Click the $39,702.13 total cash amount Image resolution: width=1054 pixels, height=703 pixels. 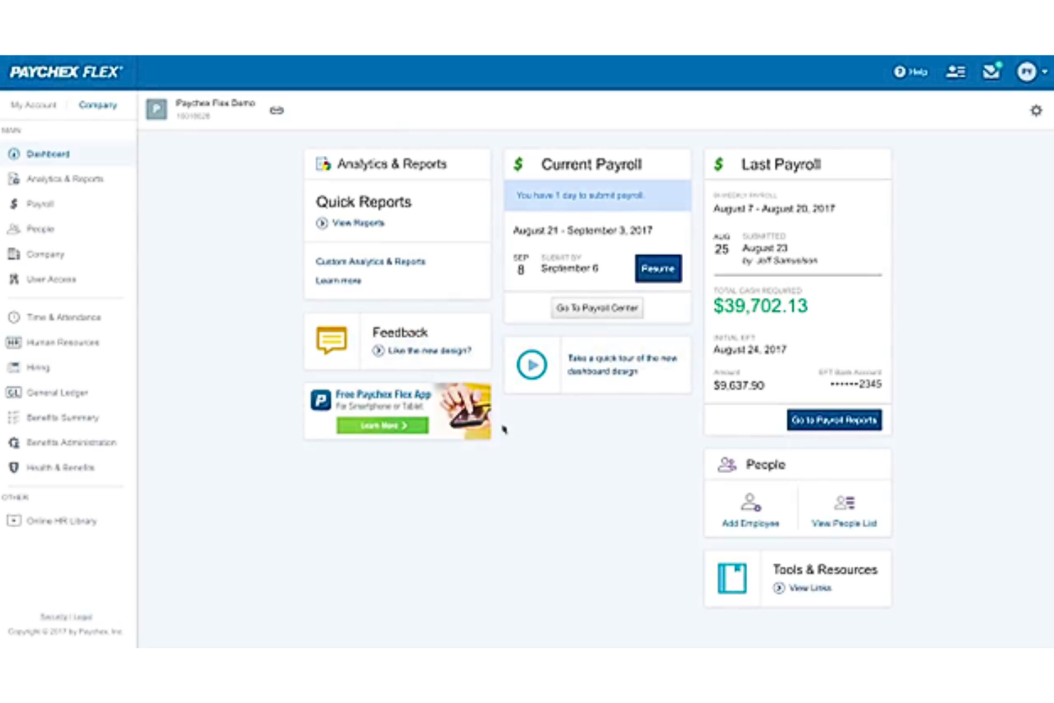pyautogui.click(x=760, y=306)
